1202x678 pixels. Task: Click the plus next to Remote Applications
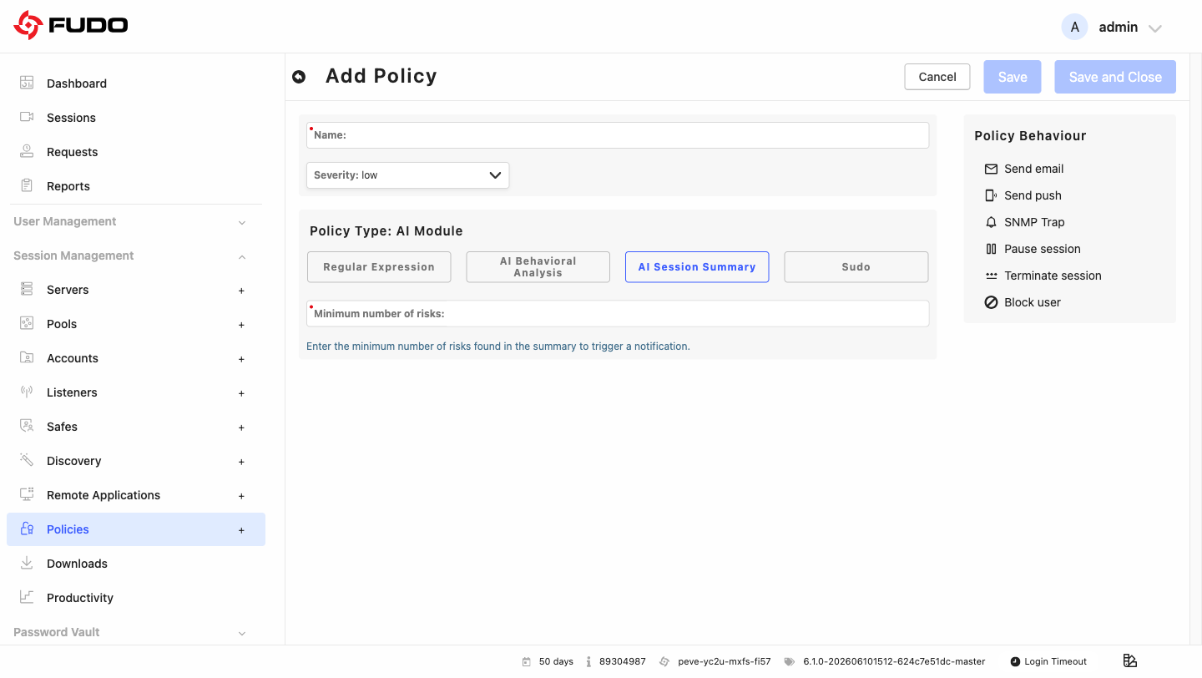click(x=241, y=496)
